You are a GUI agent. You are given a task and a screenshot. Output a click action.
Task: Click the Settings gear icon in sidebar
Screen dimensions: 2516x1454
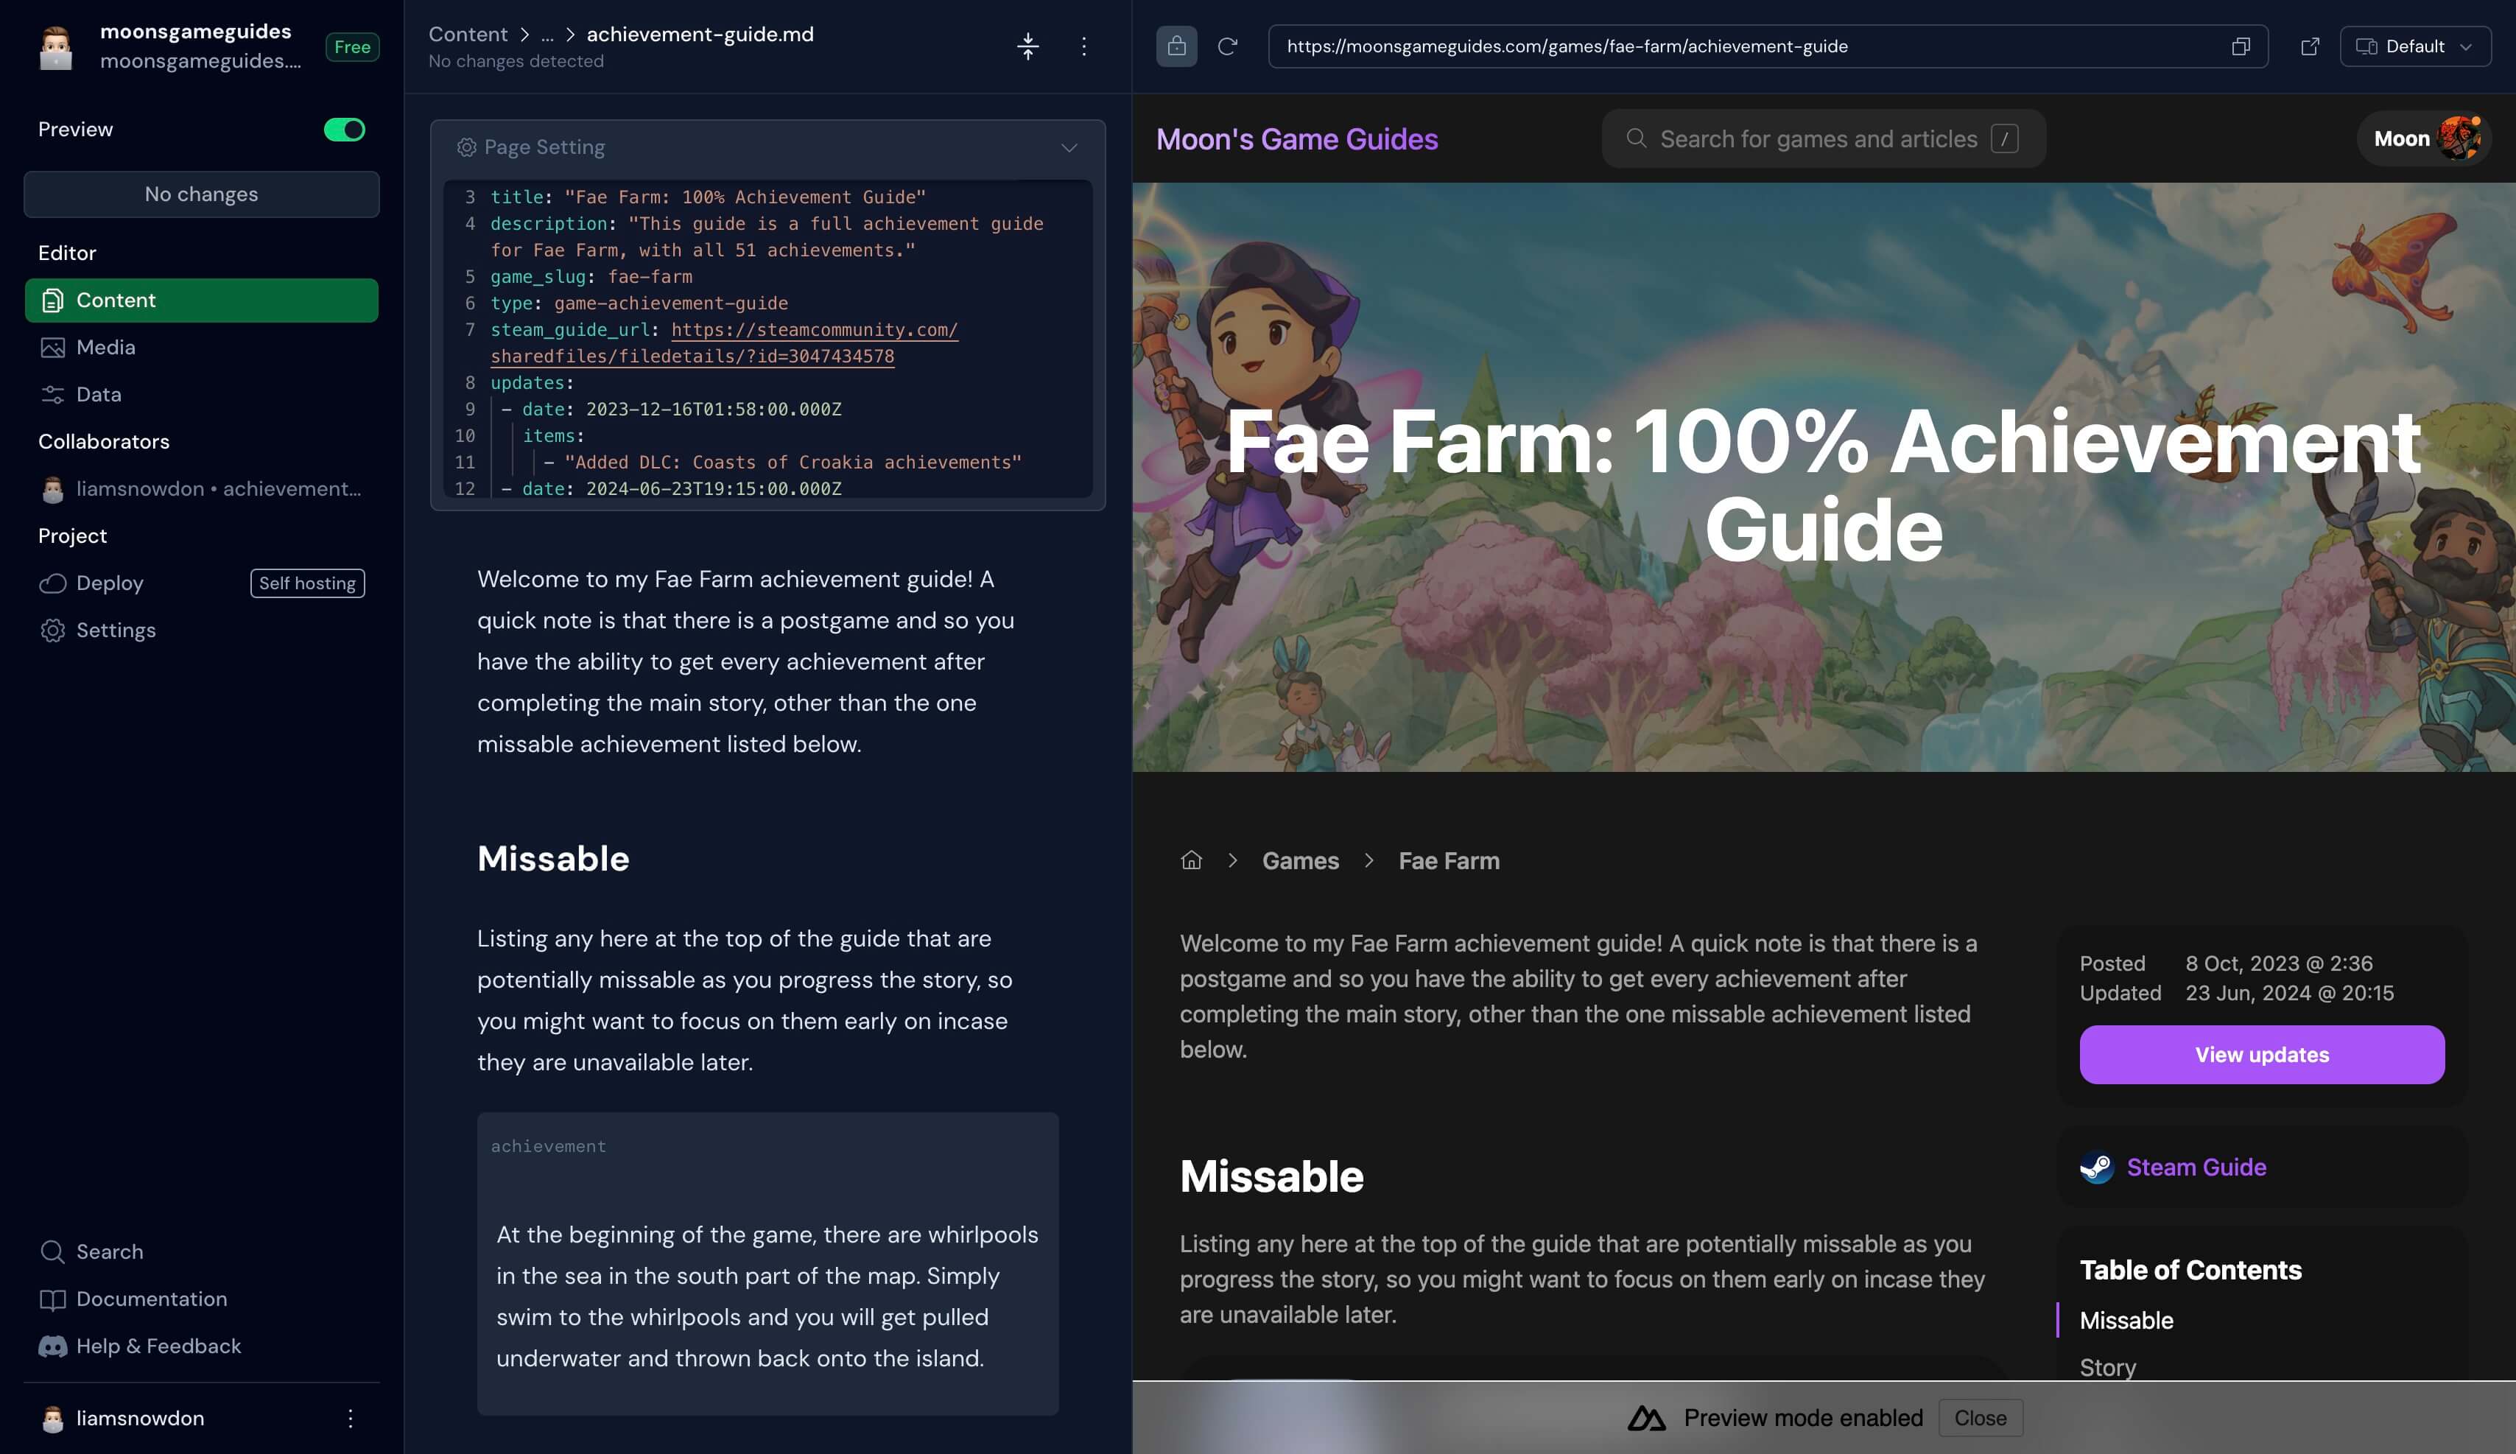coord(53,630)
